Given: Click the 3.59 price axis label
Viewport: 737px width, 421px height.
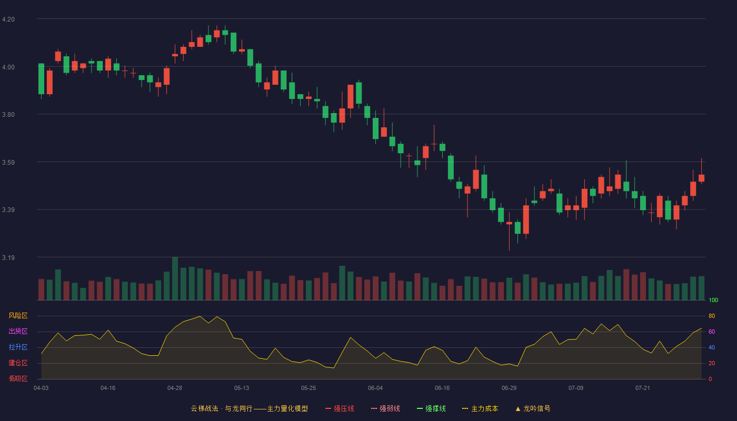Looking at the screenshot, I should (8, 163).
